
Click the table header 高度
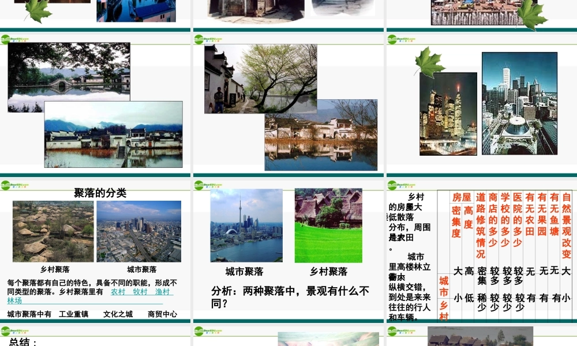tap(469, 217)
